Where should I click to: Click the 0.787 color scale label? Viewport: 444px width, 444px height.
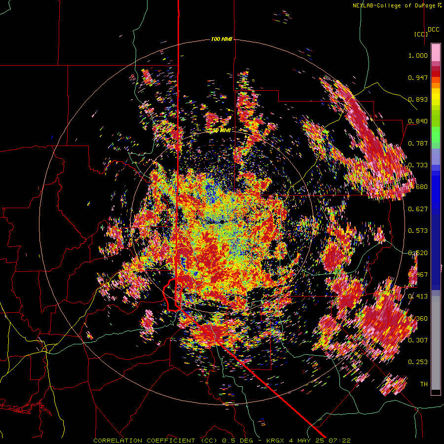(418, 143)
